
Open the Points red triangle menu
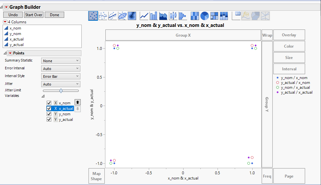(x=10, y=53)
